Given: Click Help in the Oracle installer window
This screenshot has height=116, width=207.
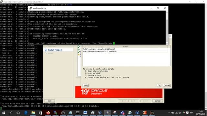Looking at the screenshot, I should coord(49,101).
